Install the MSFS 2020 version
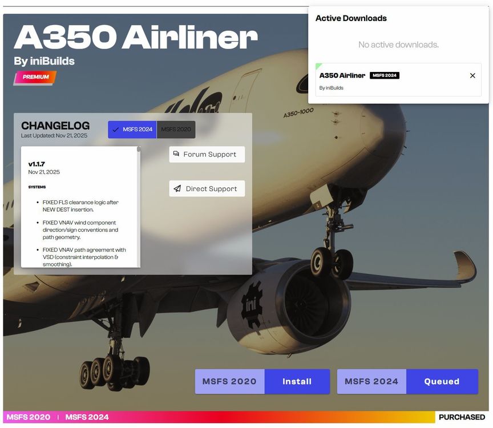 pos(297,381)
